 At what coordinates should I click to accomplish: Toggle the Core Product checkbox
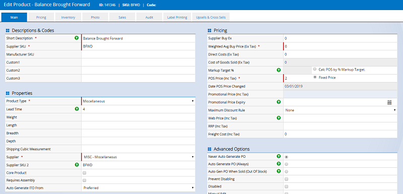pyautogui.click(x=84, y=173)
